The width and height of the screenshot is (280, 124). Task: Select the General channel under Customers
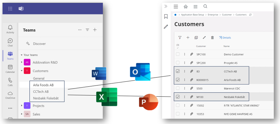tap(39, 78)
